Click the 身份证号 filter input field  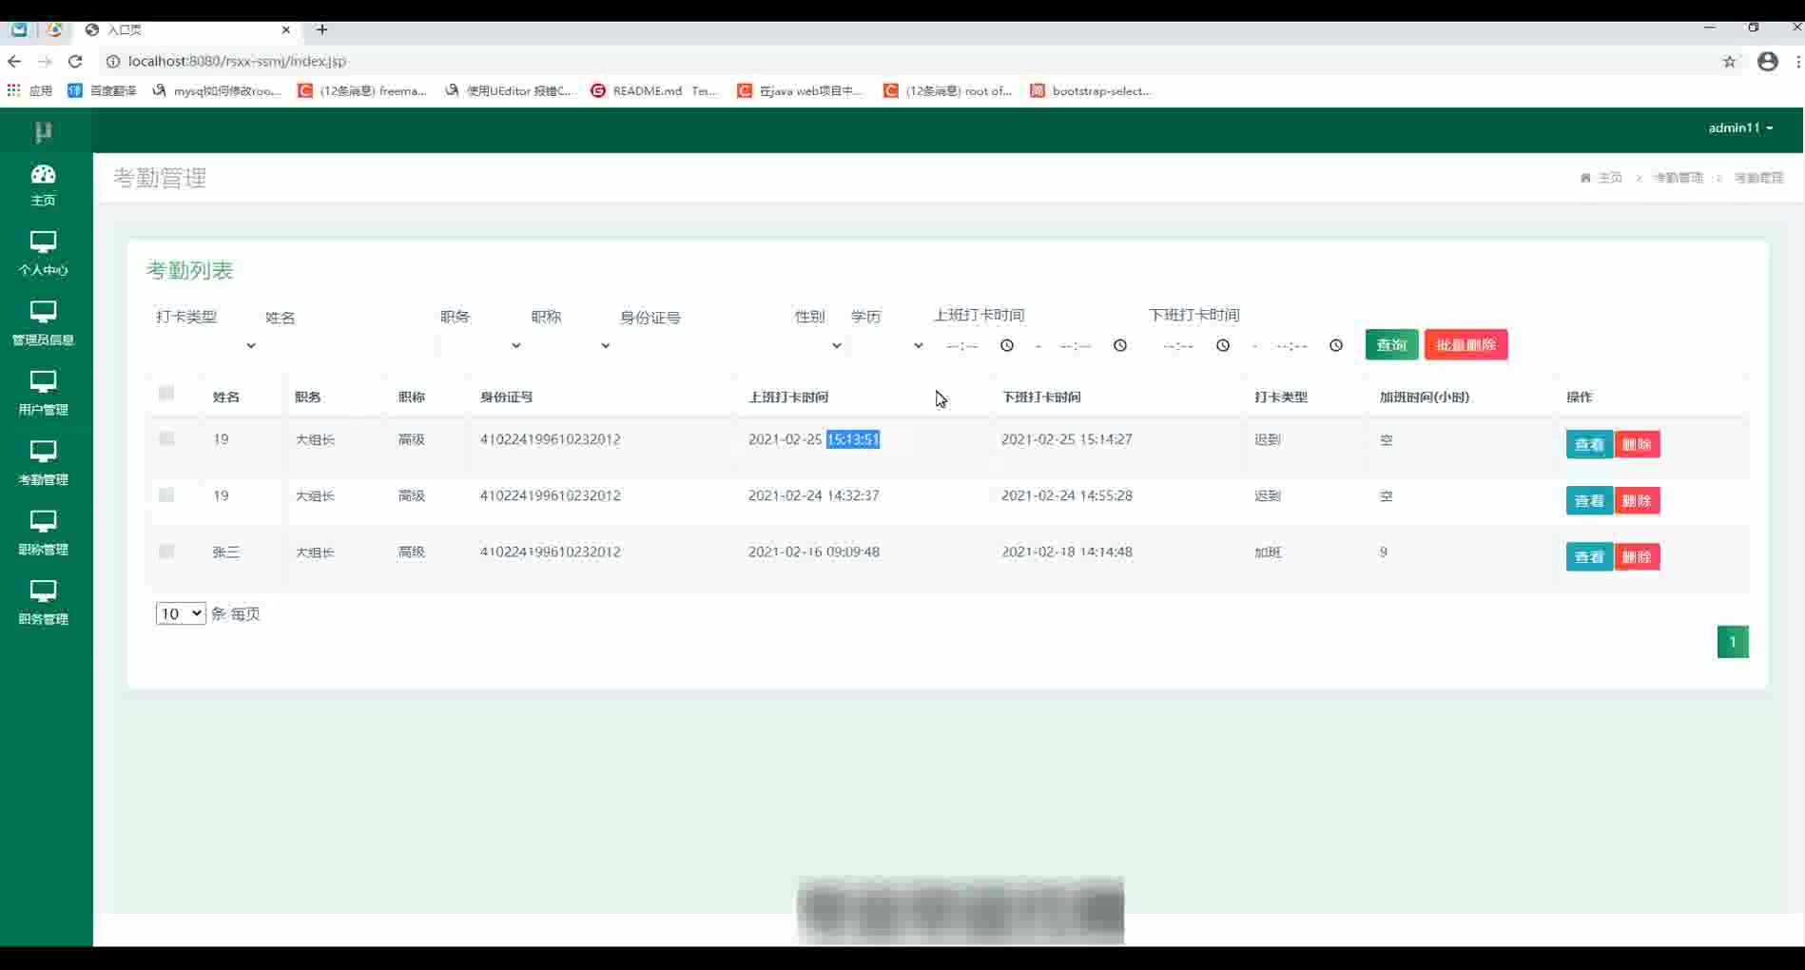(702, 345)
